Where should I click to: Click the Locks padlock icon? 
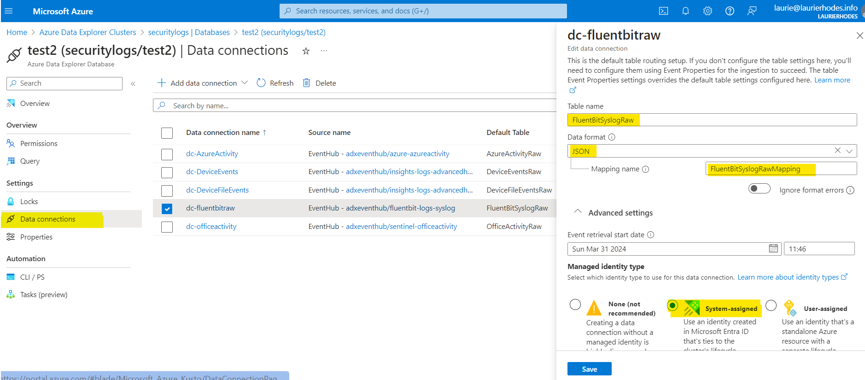click(x=11, y=201)
